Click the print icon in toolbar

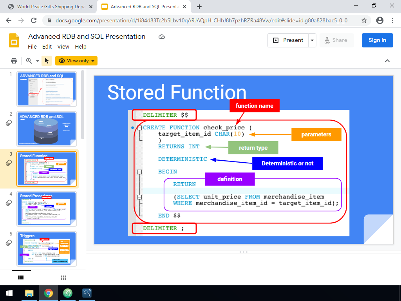click(14, 61)
